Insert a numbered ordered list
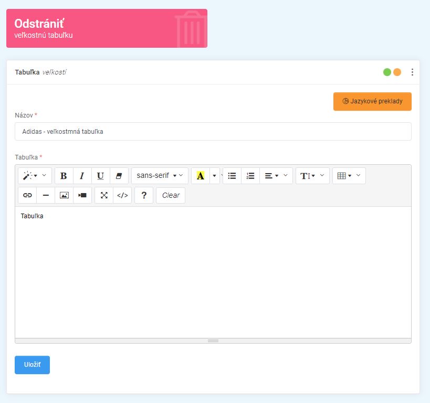The height and width of the screenshot is (403, 430). [250, 176]
